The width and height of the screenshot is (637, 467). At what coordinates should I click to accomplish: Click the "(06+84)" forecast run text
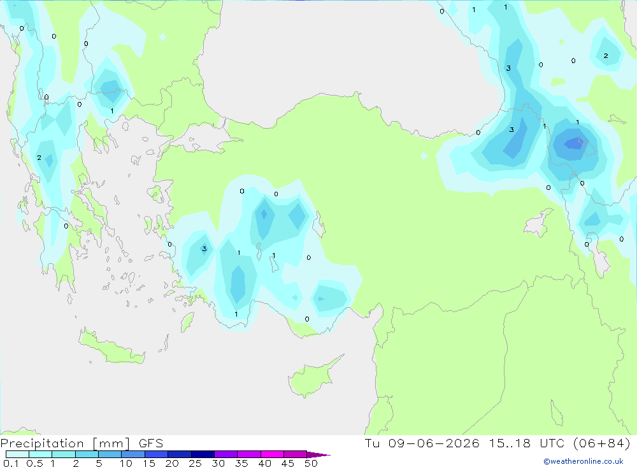(x=602, y=443)
